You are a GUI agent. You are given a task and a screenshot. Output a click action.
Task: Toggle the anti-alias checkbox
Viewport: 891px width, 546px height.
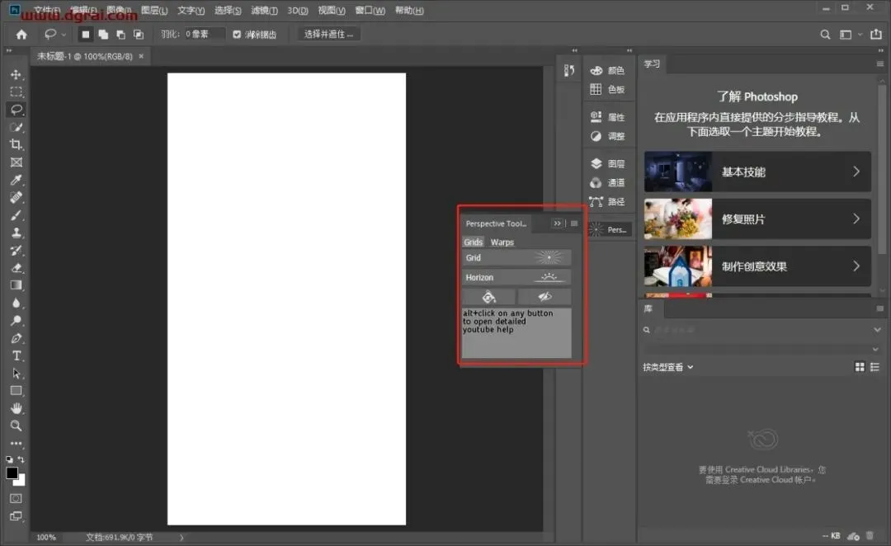[237, 35]
